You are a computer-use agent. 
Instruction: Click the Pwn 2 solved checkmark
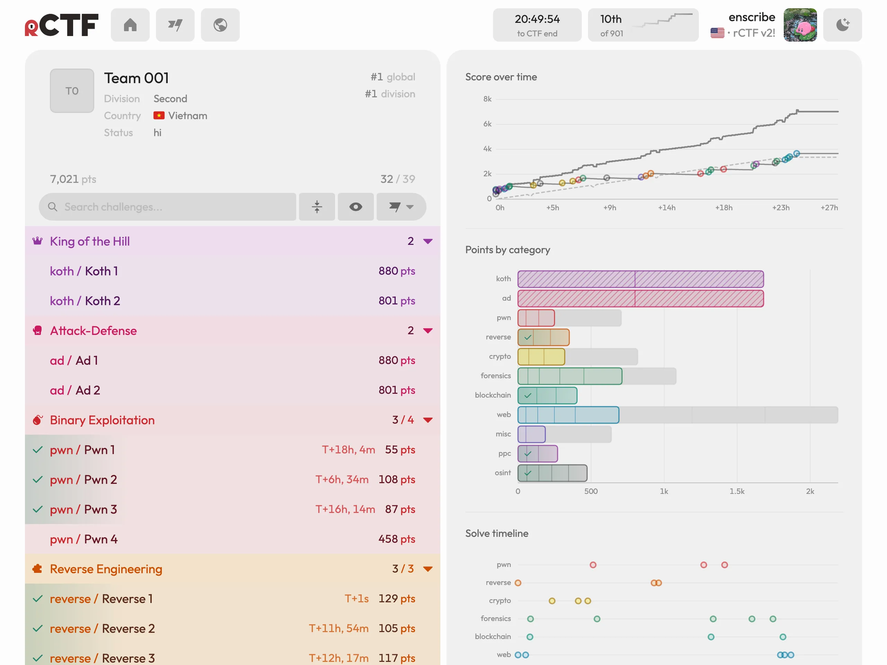point(38,479)
